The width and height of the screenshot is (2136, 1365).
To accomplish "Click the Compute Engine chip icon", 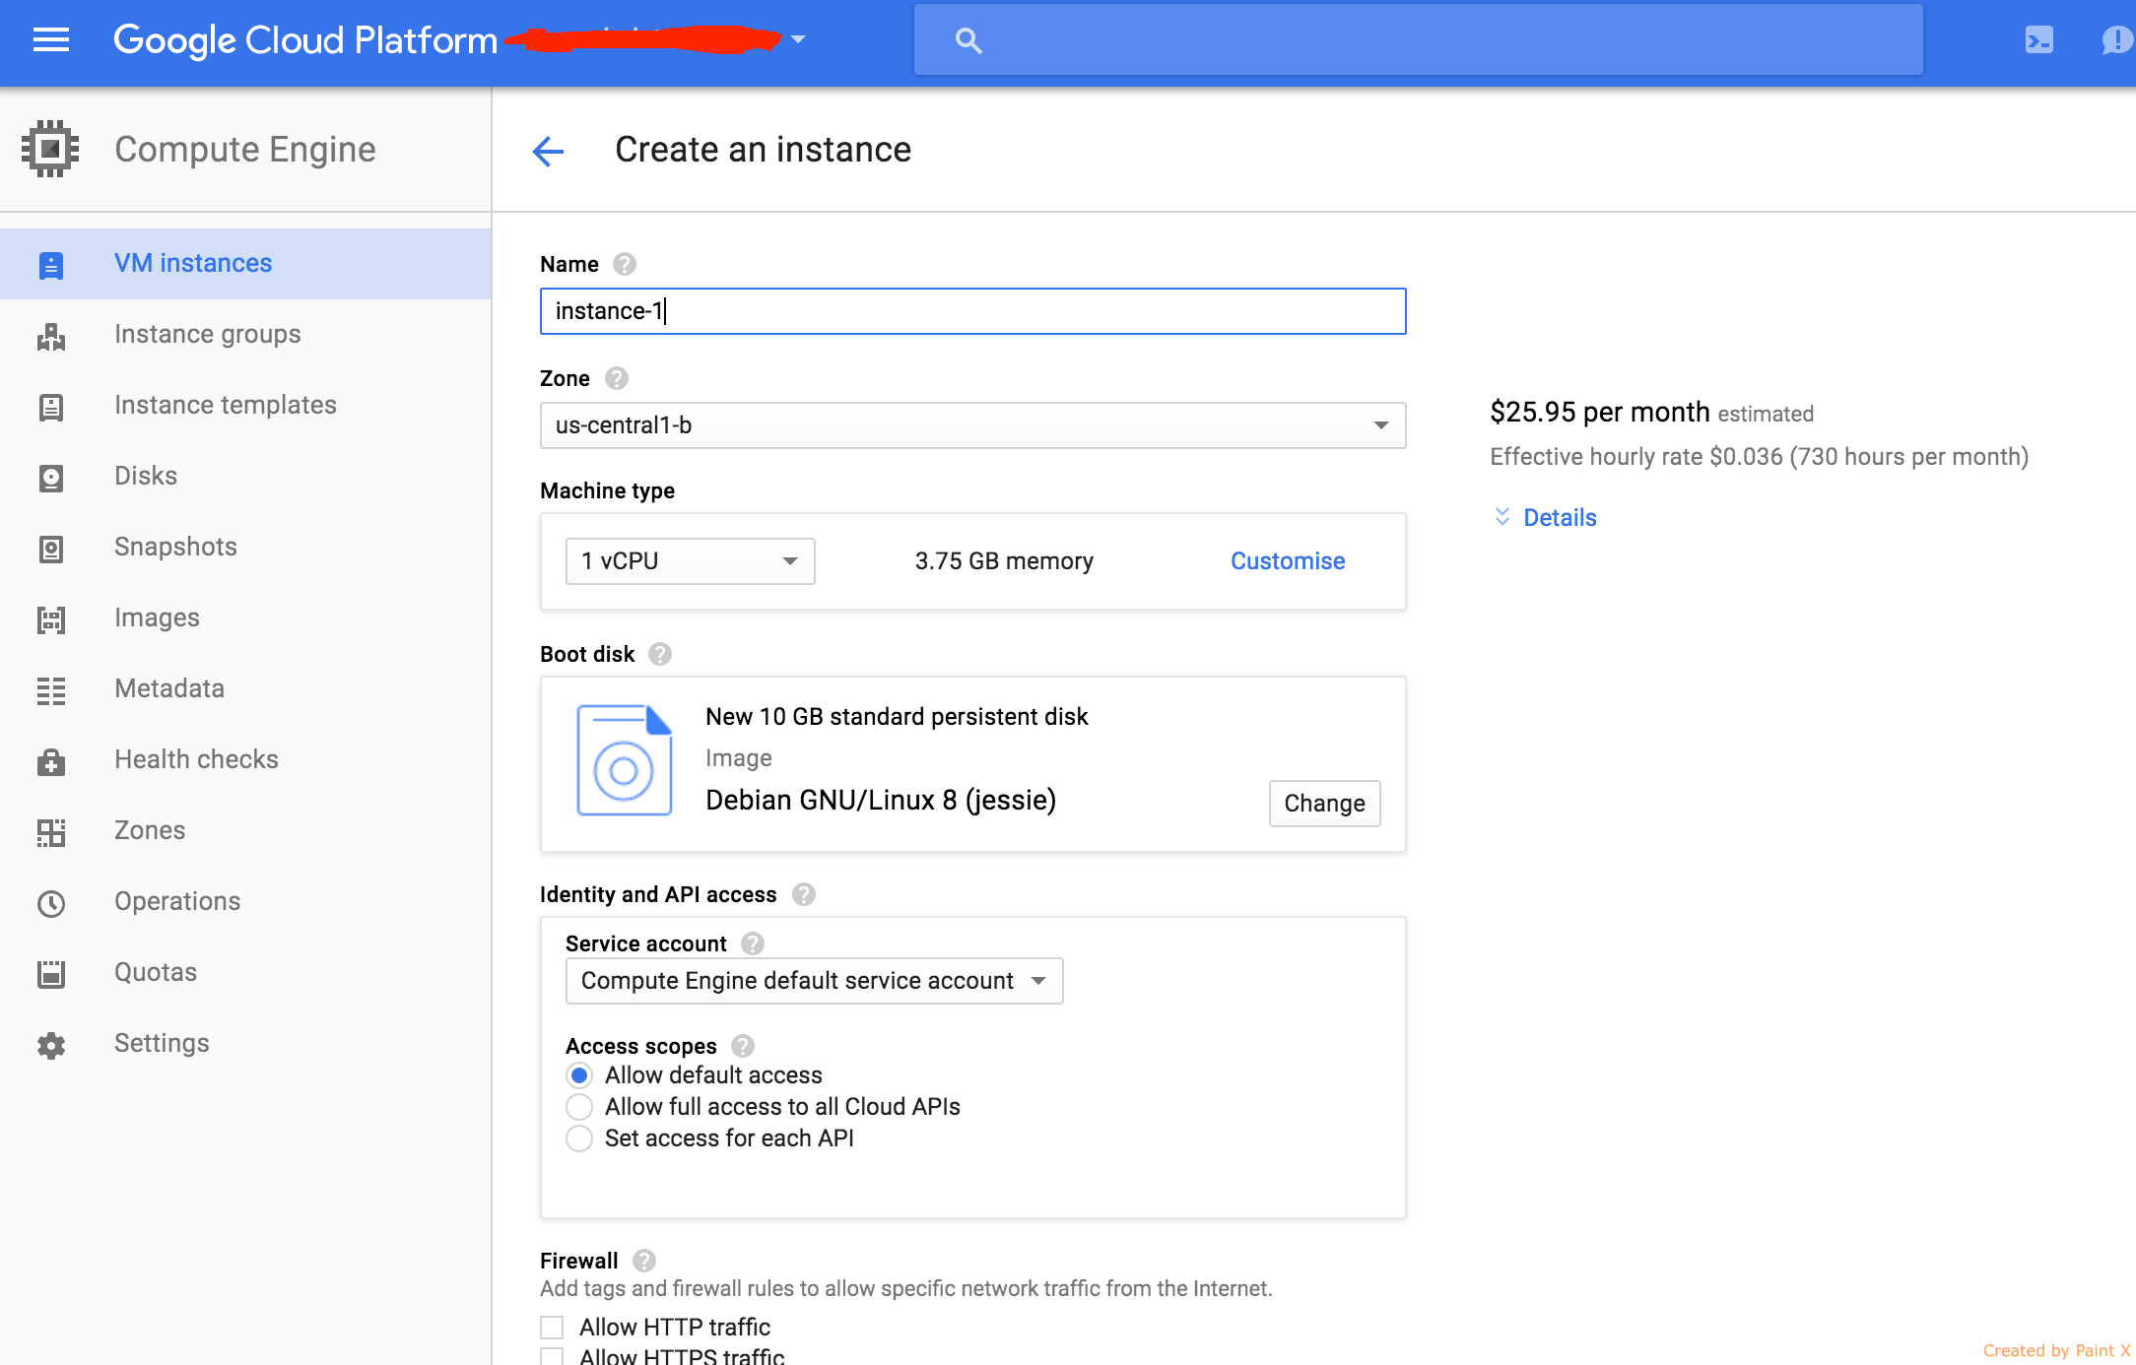I will [50, 150].
